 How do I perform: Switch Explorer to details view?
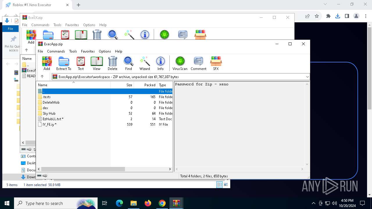tap(219, 185)
